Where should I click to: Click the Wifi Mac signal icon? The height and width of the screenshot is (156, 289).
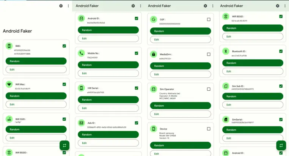(9, 85)
